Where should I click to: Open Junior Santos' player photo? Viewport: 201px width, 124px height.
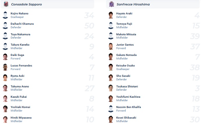(111, 46)
